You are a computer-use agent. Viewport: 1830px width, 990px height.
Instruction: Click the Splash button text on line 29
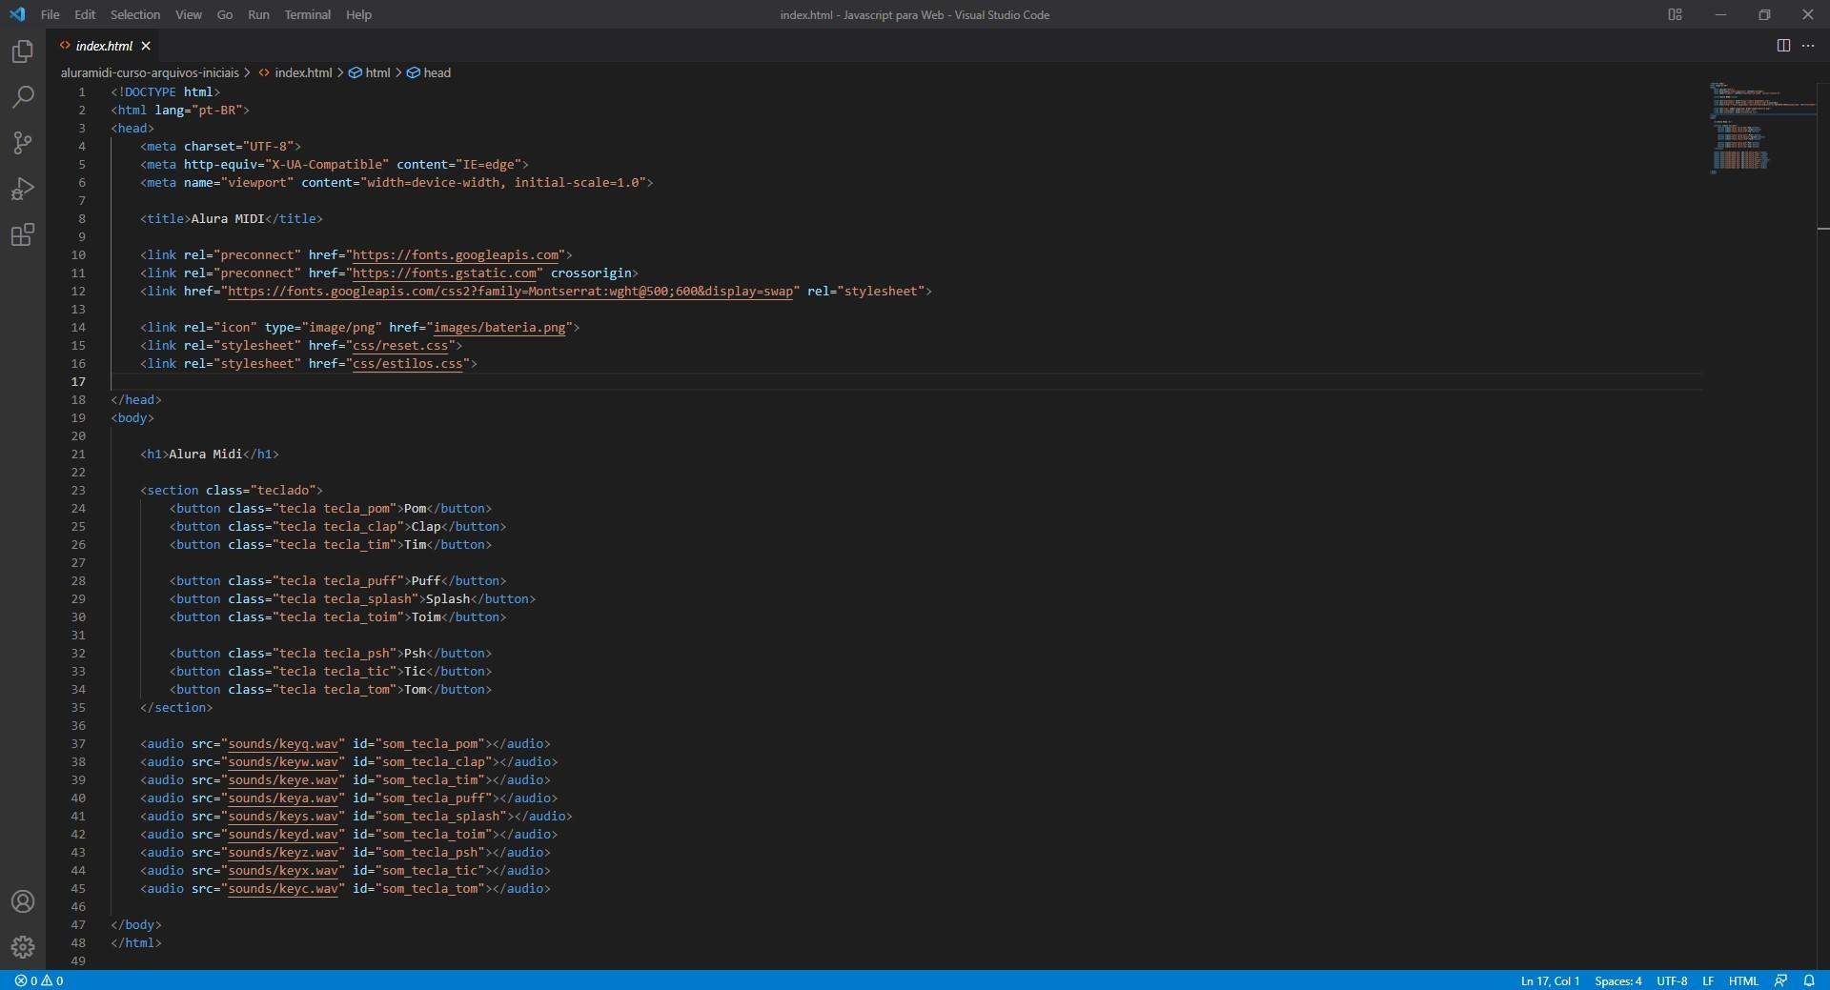tap(448, 598)
